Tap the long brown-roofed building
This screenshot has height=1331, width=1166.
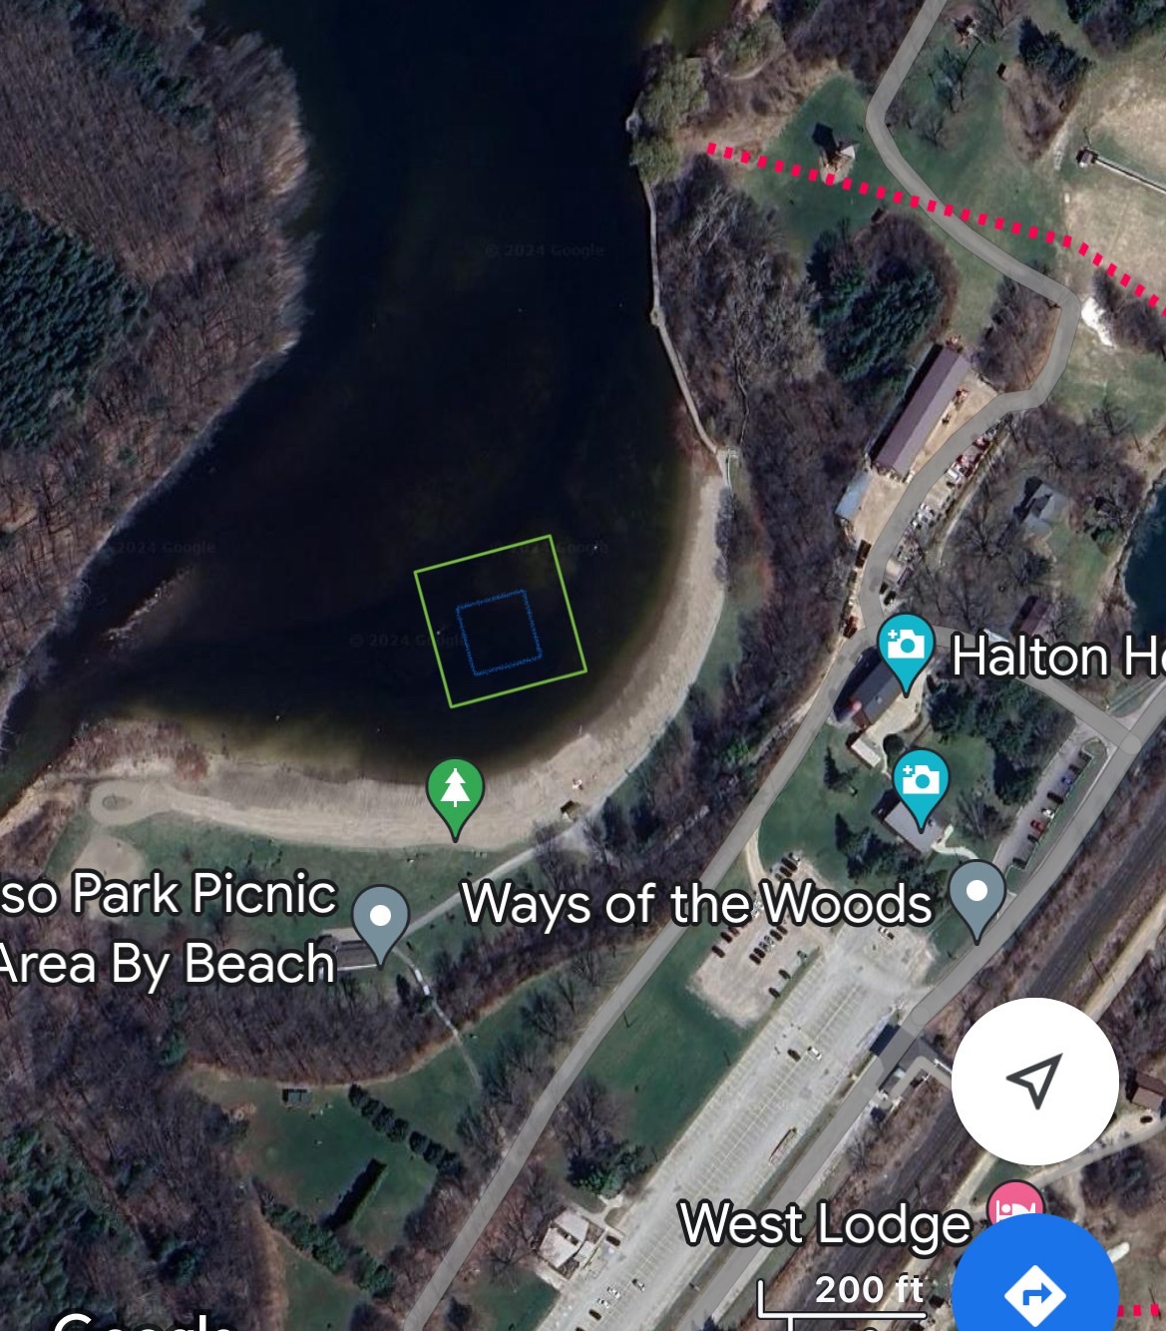[x=920, y=409]
